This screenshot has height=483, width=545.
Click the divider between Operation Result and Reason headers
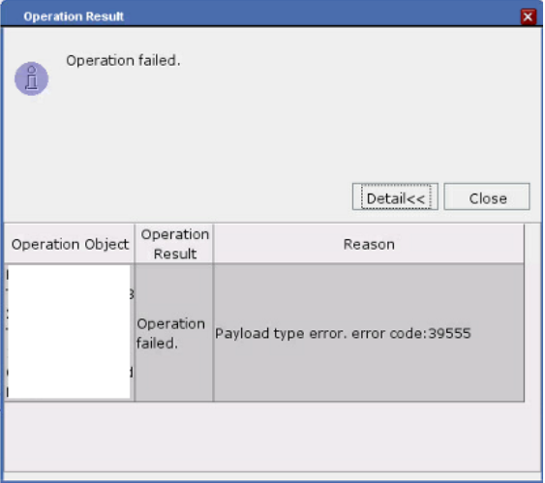coord(213,244)
